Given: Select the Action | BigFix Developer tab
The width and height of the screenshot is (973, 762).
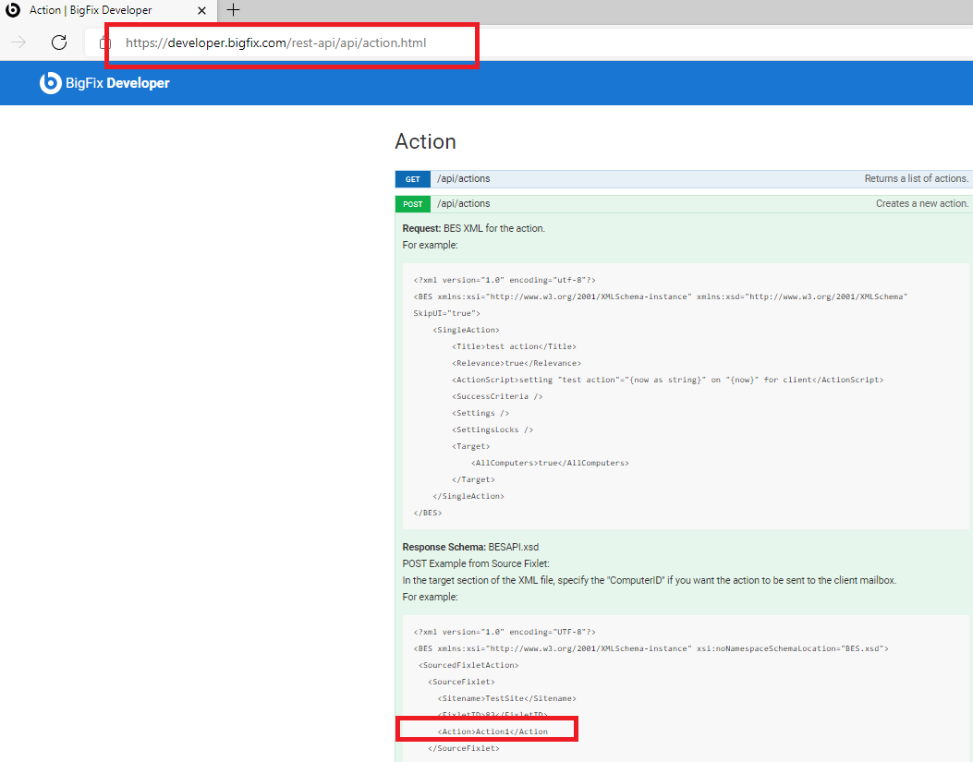Looking at the screenshot, I should click(x=102, y=10).
